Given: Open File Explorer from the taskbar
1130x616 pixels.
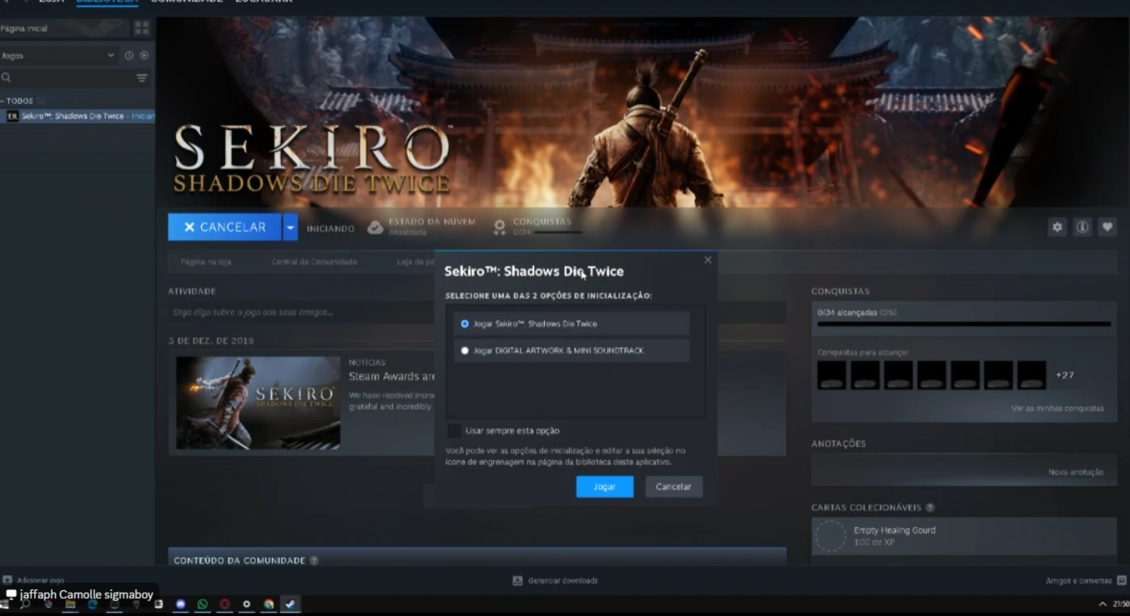Looking at the screenshot, I should 70,604.
